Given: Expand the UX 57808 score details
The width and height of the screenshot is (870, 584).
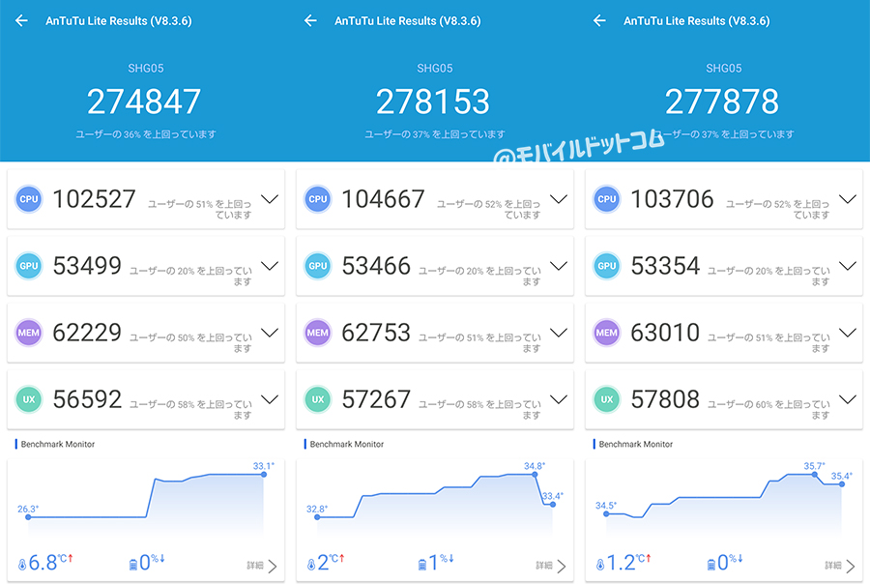Looking at the screenshot, I should pyautogui.click(x=847, y=399).
